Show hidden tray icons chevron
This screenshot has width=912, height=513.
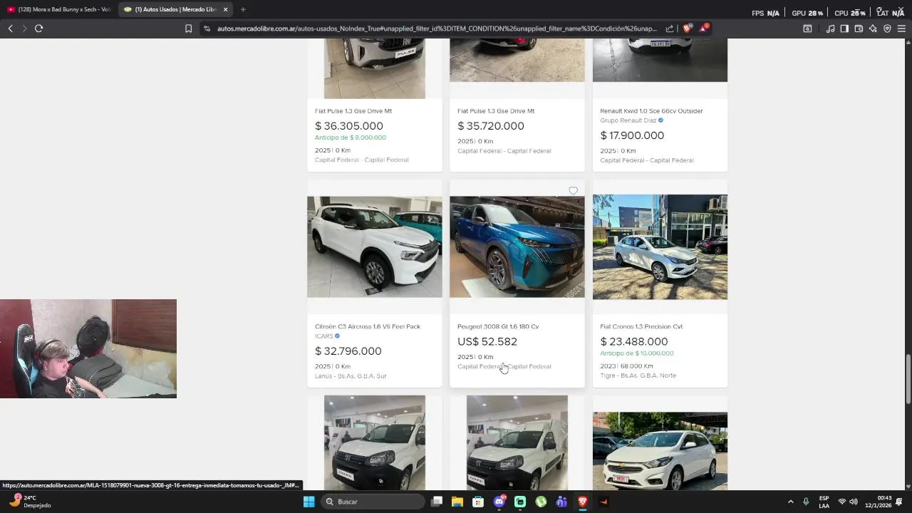[x=790, y=502]
